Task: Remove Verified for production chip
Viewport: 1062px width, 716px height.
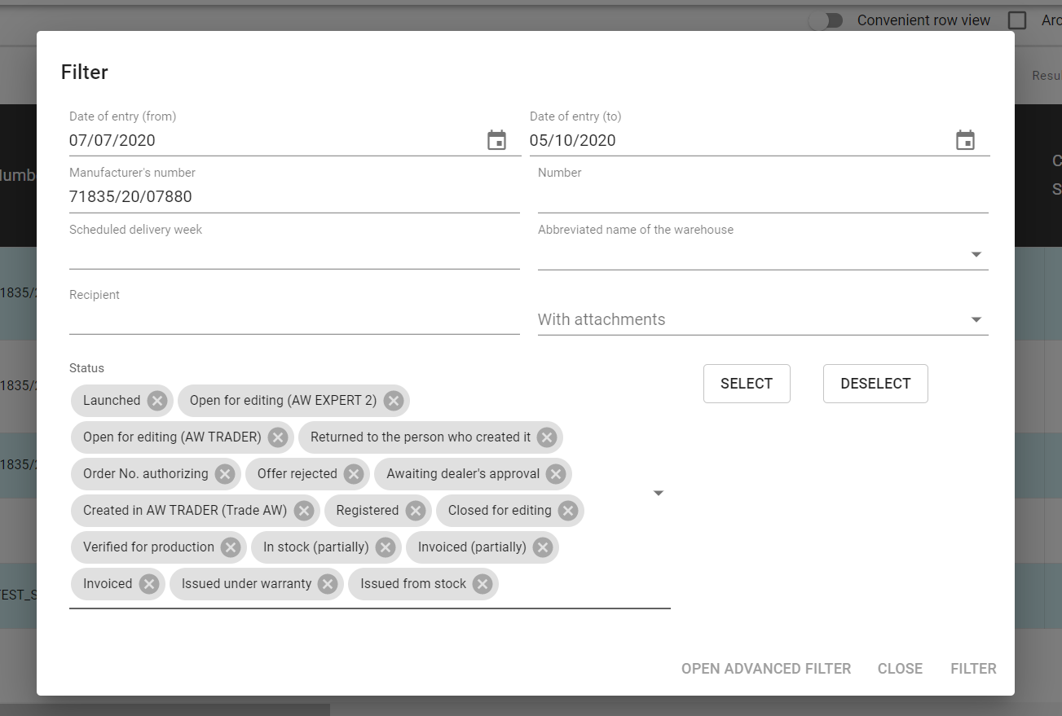Action: (x=231, y=547)
